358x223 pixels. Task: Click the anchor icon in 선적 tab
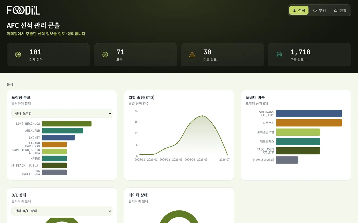tap(294, 10)
